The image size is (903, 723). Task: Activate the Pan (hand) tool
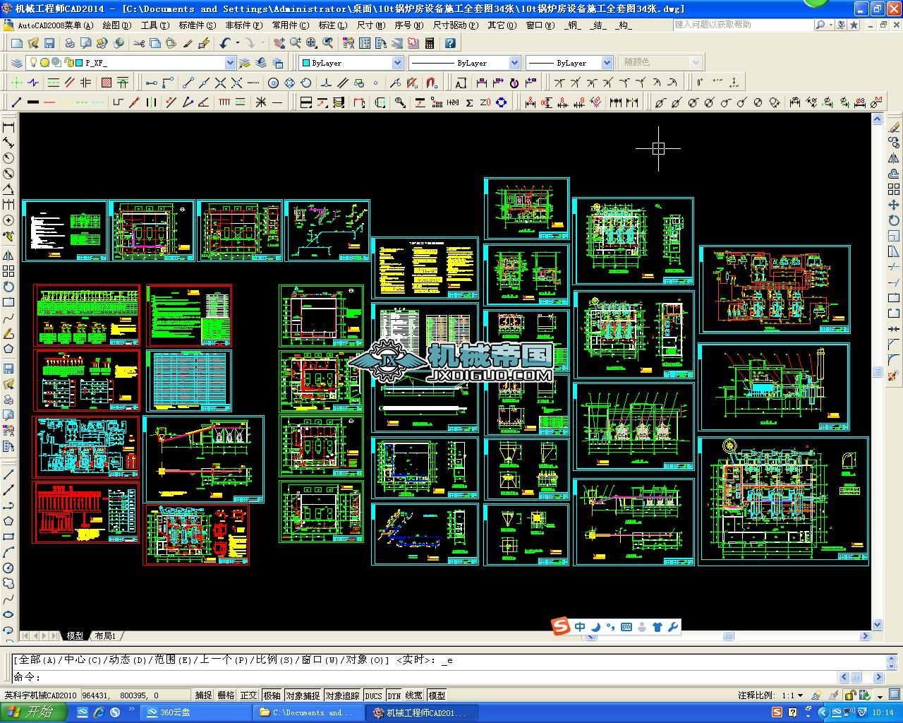279,43
